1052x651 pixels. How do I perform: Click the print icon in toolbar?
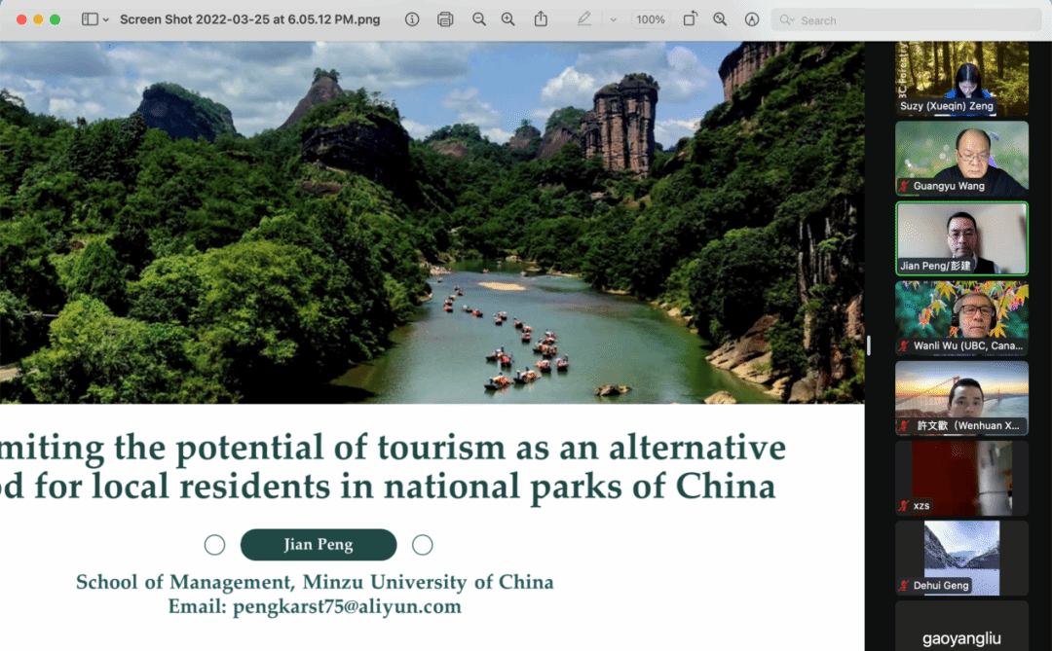pos(445,19)
